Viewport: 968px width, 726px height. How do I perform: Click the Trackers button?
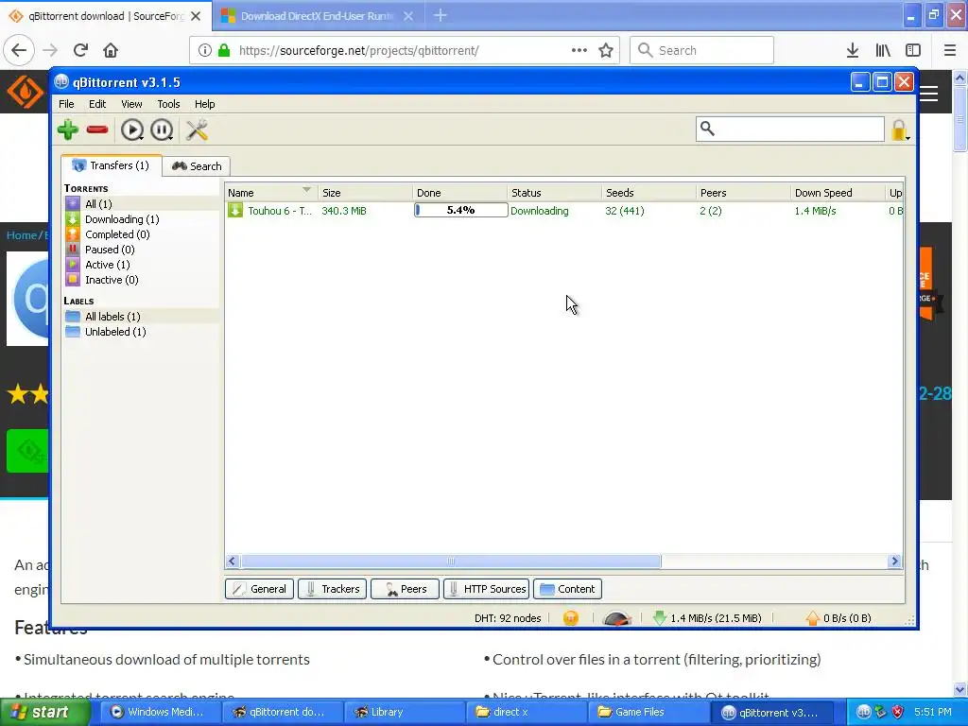[x=332, y=589]
